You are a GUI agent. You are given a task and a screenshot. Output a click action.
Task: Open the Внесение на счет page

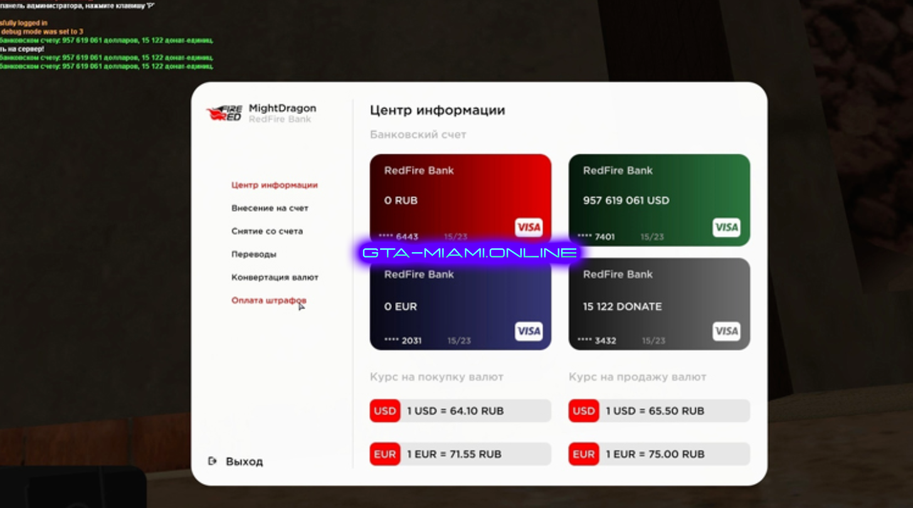[270, 208]
